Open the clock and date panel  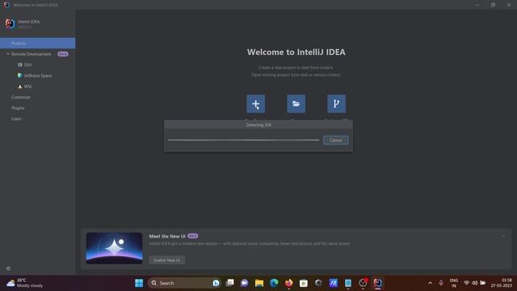tap(501, 283)
